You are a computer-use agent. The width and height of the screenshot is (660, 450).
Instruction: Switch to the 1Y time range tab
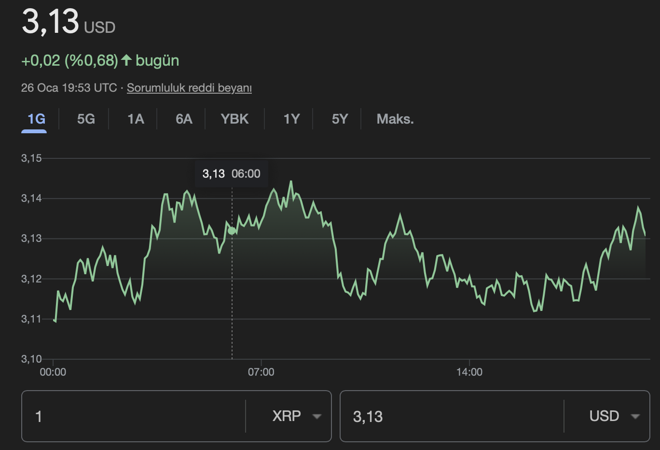click(291, 119)
